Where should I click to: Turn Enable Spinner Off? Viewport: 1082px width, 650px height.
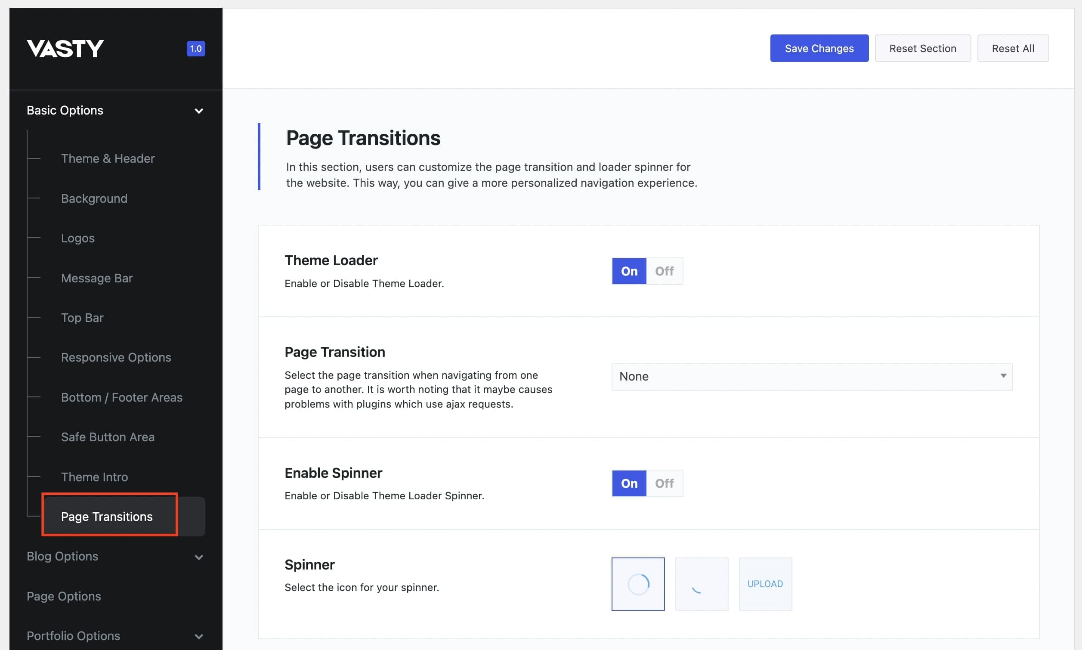point(664,483)
